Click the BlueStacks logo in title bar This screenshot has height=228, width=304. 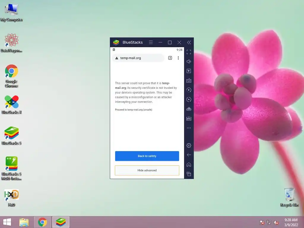pos(116,42)
